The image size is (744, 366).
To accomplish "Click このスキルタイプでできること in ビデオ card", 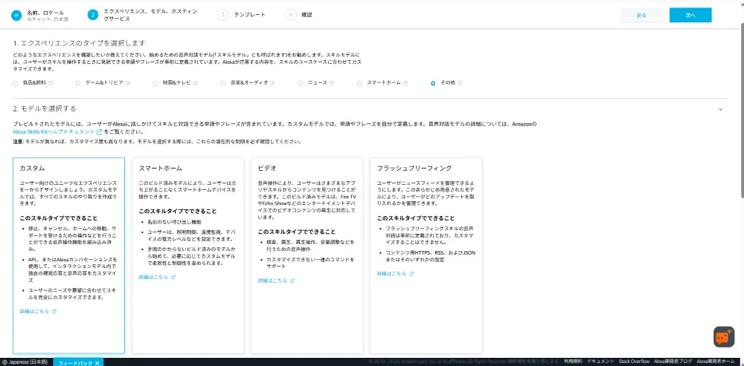I will pyautogui.click(x=297, y=232).
